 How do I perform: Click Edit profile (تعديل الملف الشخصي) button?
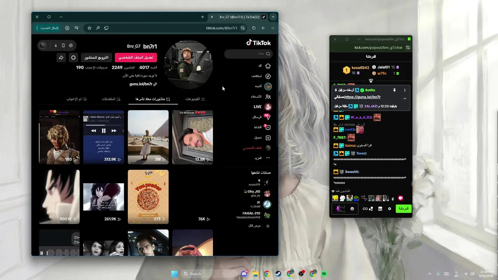[x=136, y=58]
